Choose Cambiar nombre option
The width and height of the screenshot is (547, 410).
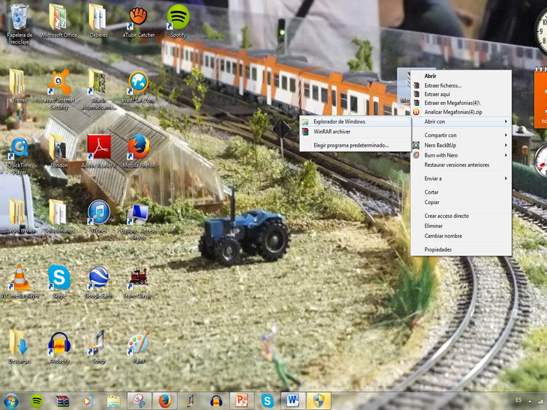click(461, 236)
